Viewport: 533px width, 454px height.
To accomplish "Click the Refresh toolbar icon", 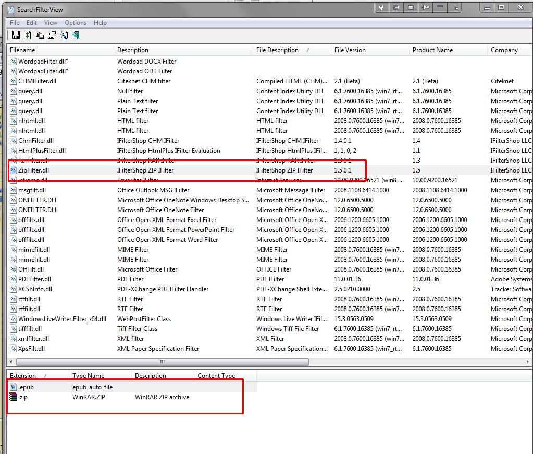I will (28, 35).
